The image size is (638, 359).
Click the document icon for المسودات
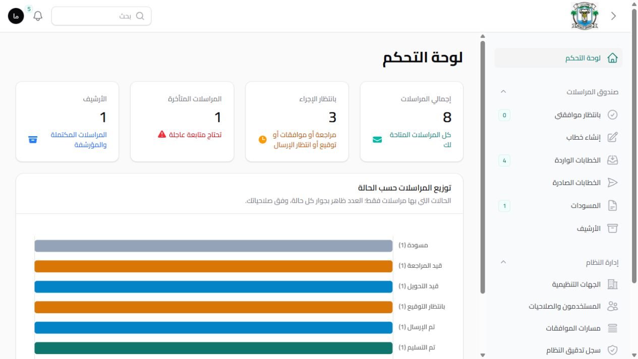(x=612, y=206)
